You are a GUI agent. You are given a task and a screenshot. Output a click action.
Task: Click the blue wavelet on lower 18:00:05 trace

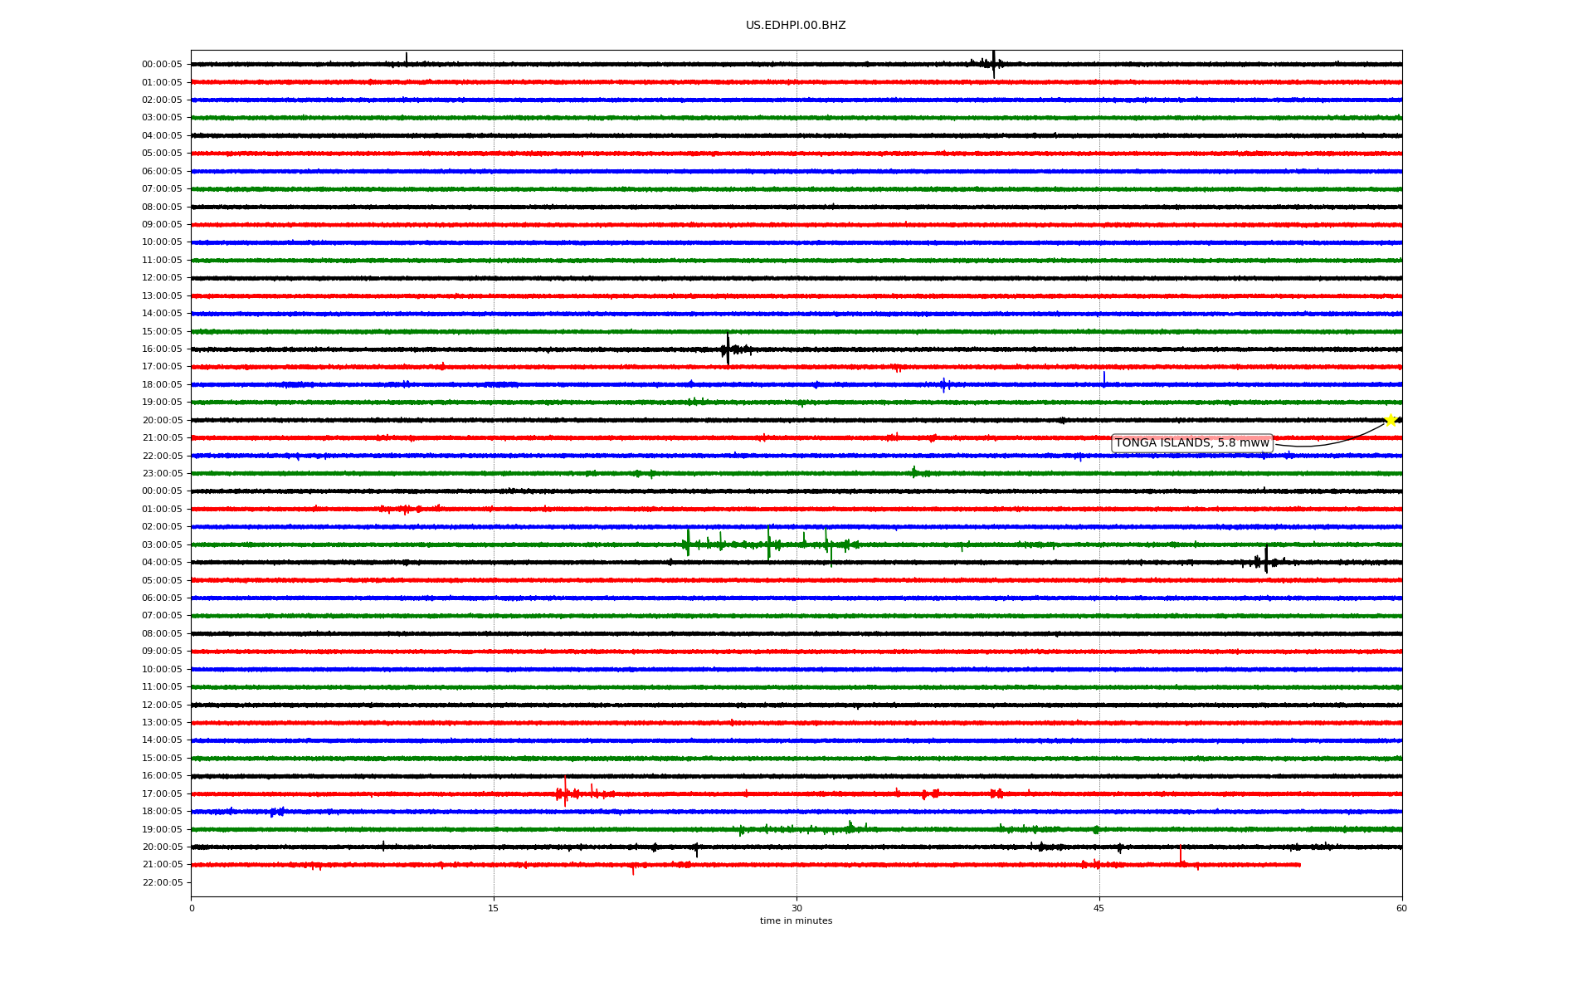[277, 812]
